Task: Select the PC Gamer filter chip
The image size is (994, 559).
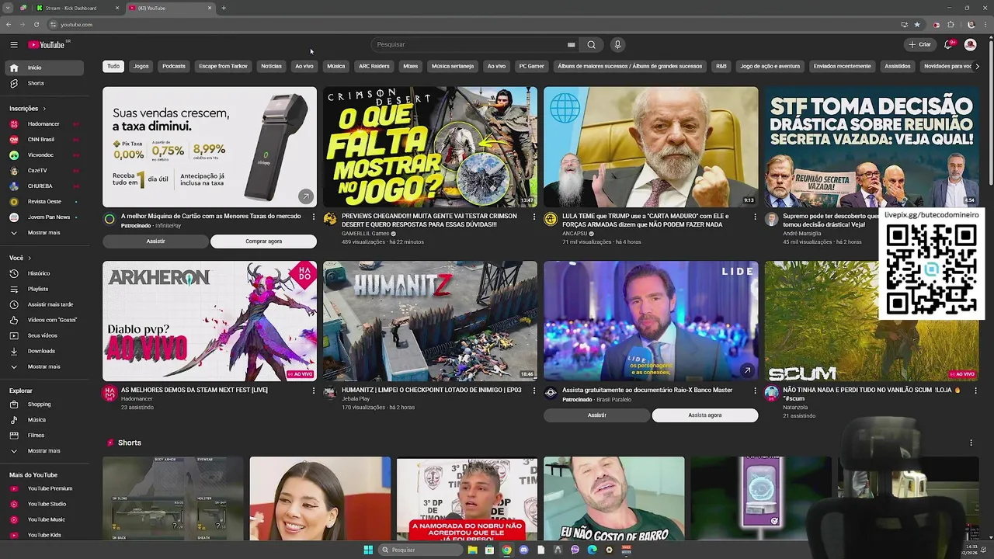Action: pyautogui.click(x=531, y=66)
